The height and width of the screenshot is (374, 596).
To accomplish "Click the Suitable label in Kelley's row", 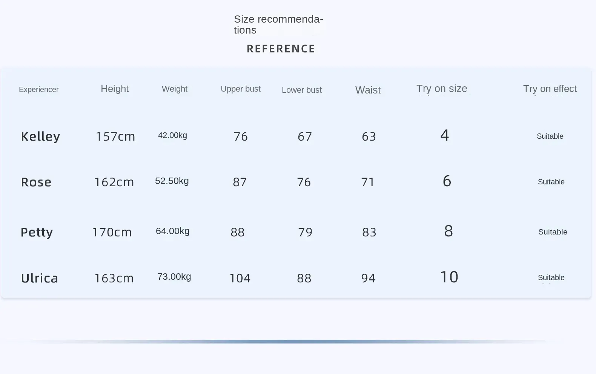I will [550, 136].
